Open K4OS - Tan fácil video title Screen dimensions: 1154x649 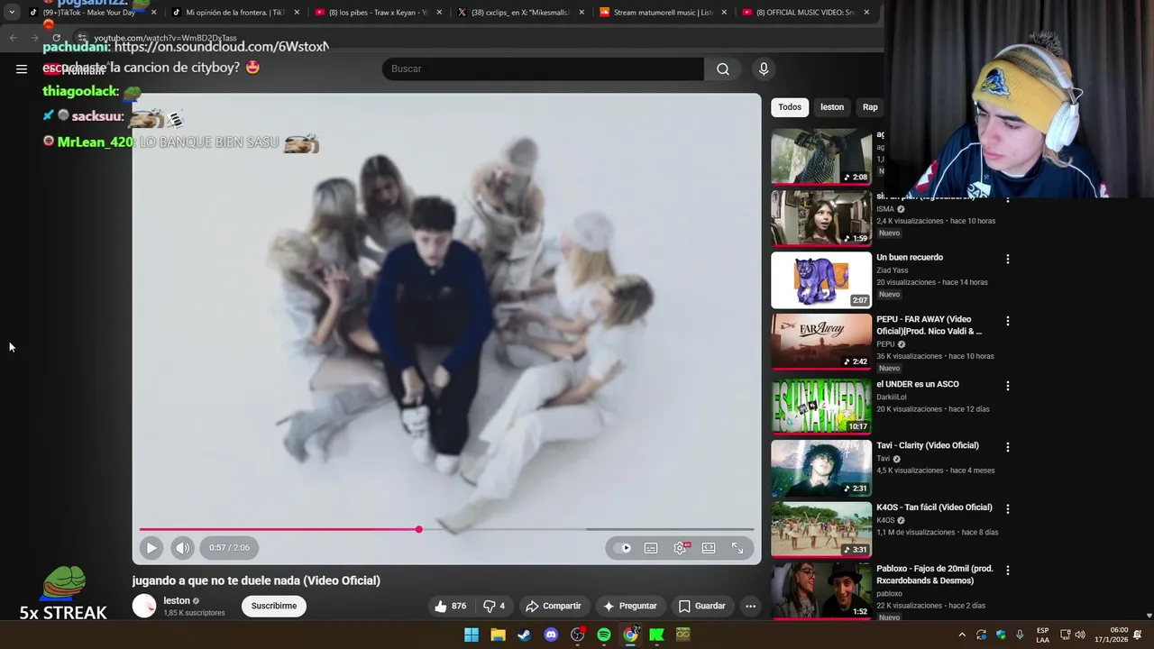pyautogui.click(x=934, y=507)
